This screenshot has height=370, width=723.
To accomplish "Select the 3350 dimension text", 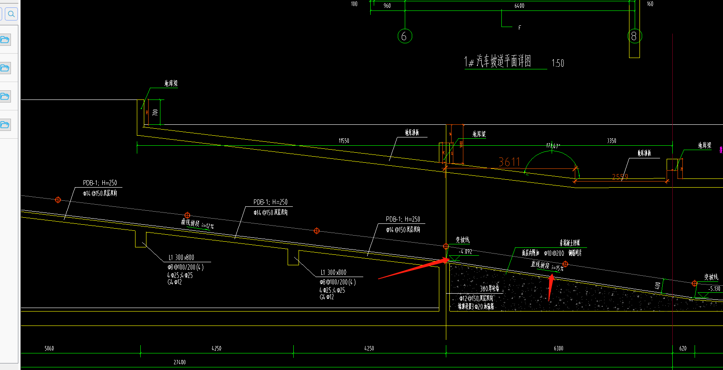I will pyautogui.click(x=612, y=140).
